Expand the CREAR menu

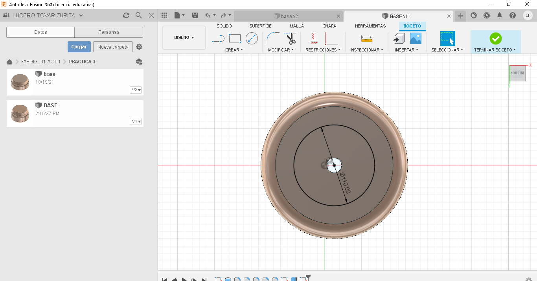pyautogui.click(x=234, y=50)
